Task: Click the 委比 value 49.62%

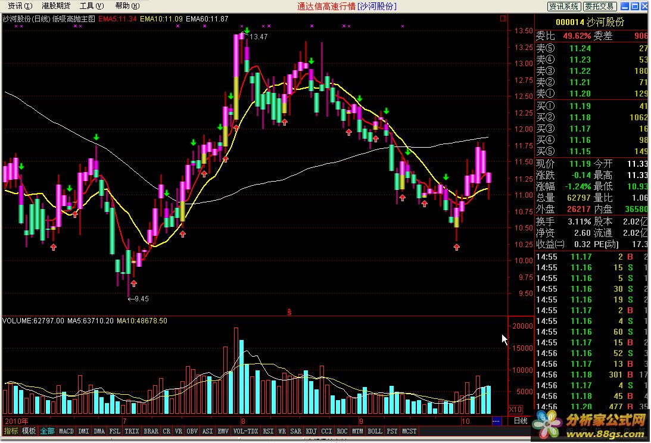Action: (577, 36)
